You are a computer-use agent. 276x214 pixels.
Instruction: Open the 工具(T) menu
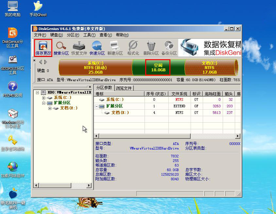tap(89, 35)
